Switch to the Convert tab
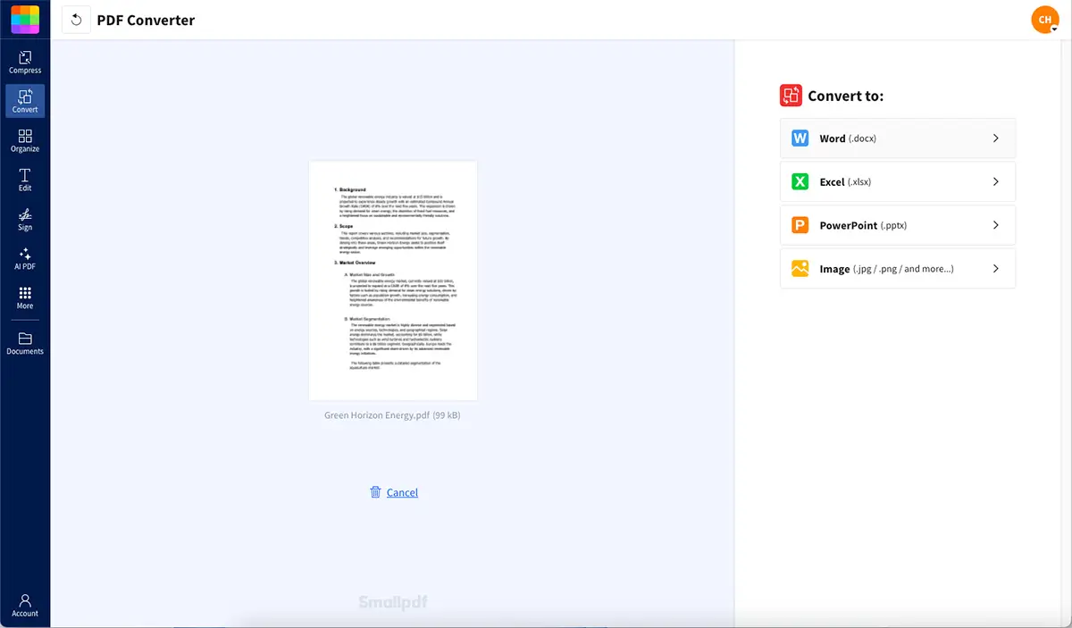 [25, 100]
